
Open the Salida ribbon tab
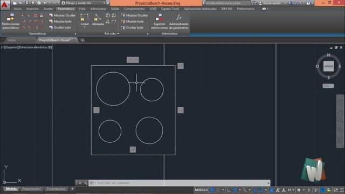[115, 9]
